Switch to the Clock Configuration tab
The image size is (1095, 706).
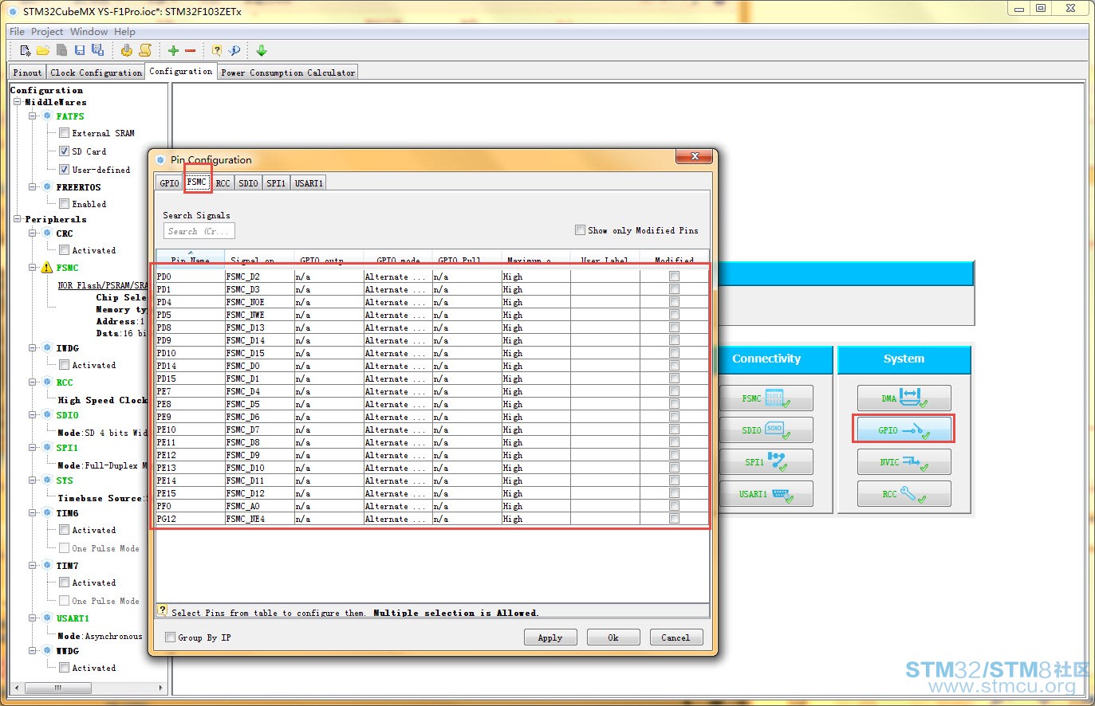tap(96, 73)
